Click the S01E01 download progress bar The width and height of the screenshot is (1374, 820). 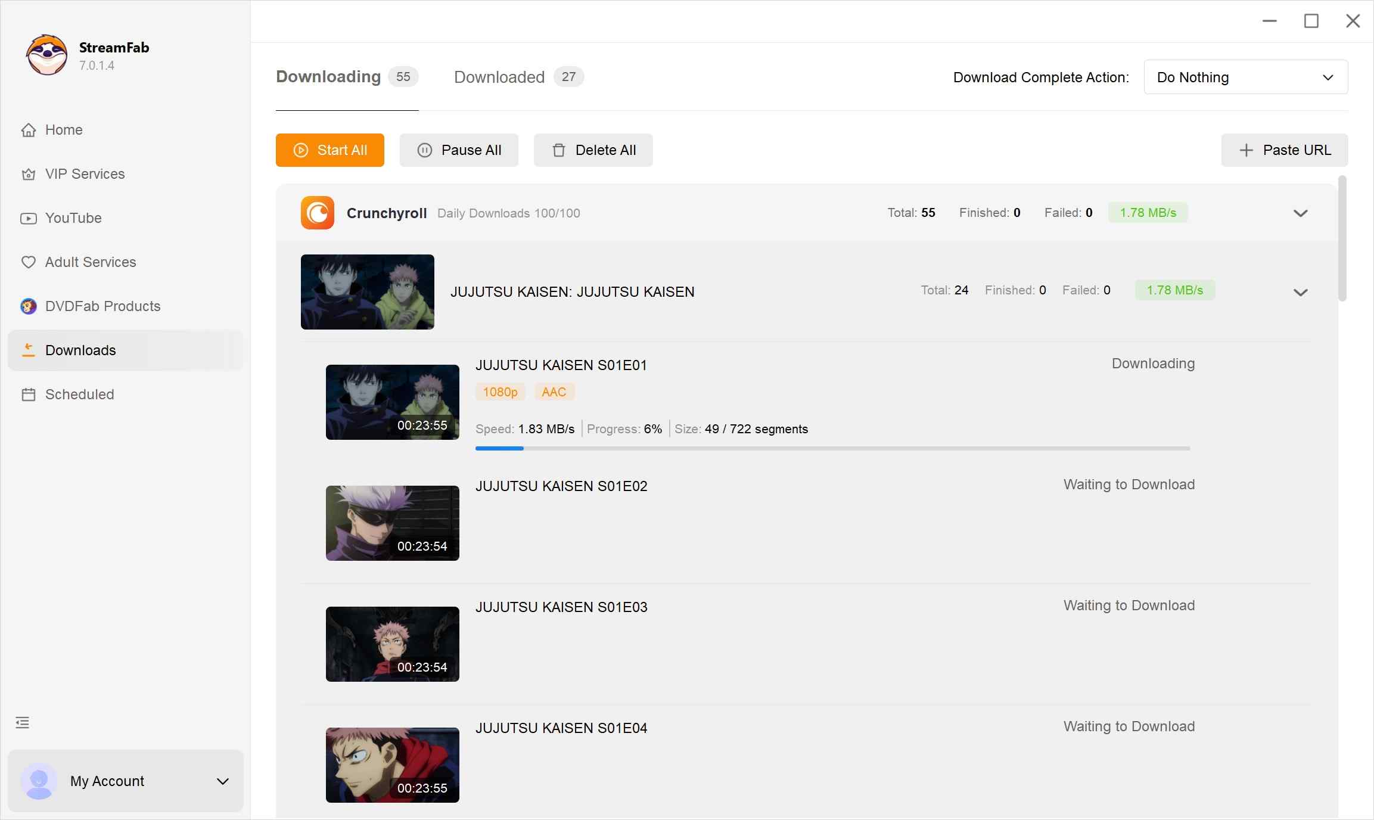[x=832, y=448]
